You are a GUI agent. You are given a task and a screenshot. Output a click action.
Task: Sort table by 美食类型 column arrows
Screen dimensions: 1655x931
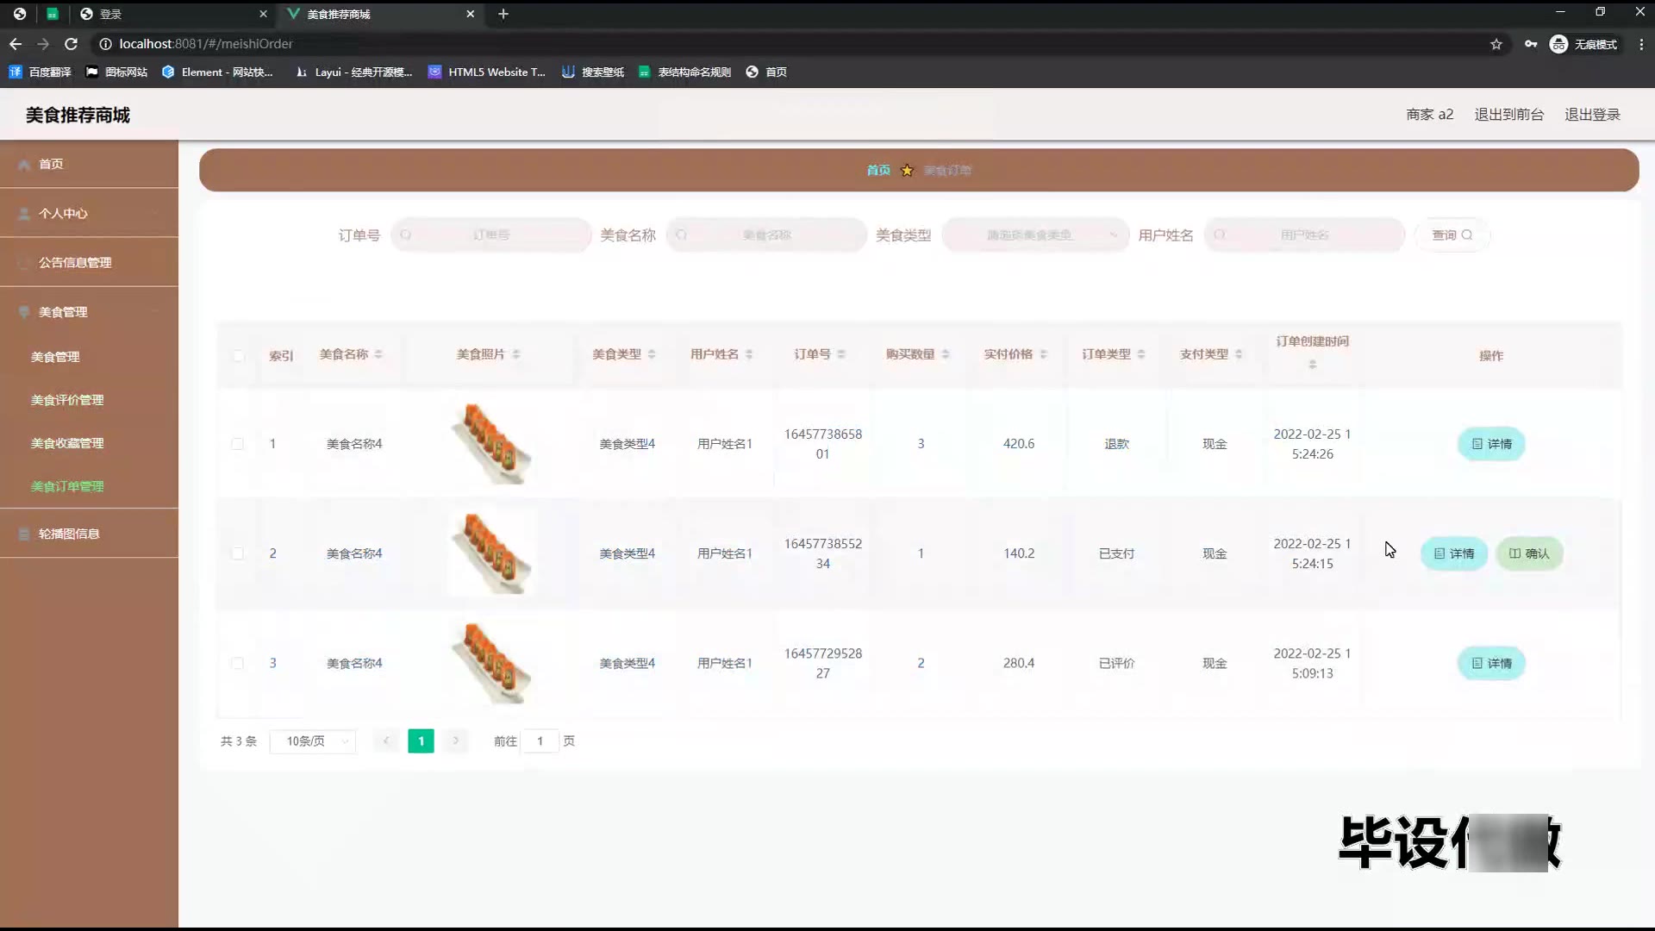[x=652, y=354]
